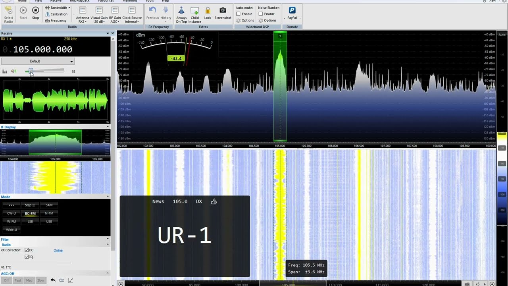Screen dimensions: 508x286
Task: Switch to the Receive ribbon tab
Action: tap(56, 1)
